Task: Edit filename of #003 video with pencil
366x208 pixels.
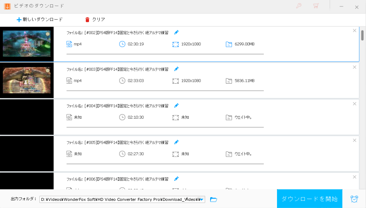Action: coord(177,69)
